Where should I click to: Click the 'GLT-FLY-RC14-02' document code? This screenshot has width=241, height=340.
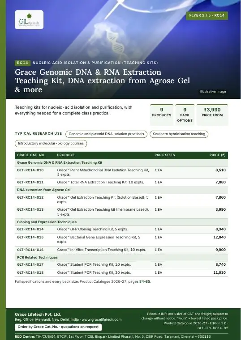point(213,328)
